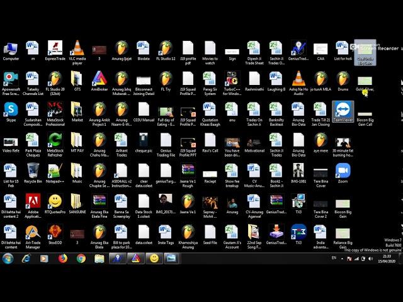The width and height of the screenshot is (403, 302).
Task: Open the Zoom desktop icon
Action: coord(343,173)
